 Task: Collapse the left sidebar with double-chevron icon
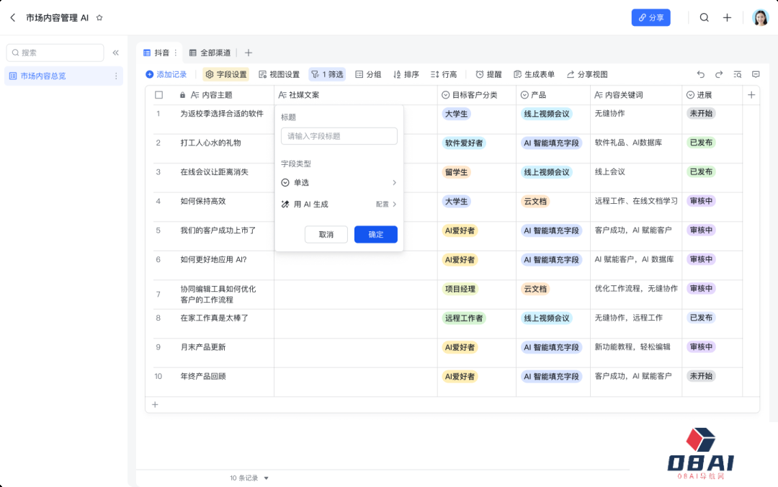(x=115, y=53)
